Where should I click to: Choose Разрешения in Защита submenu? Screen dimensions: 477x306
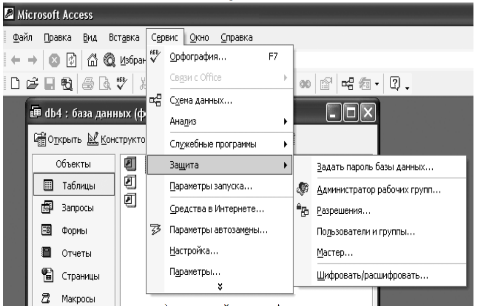(380, 211)
